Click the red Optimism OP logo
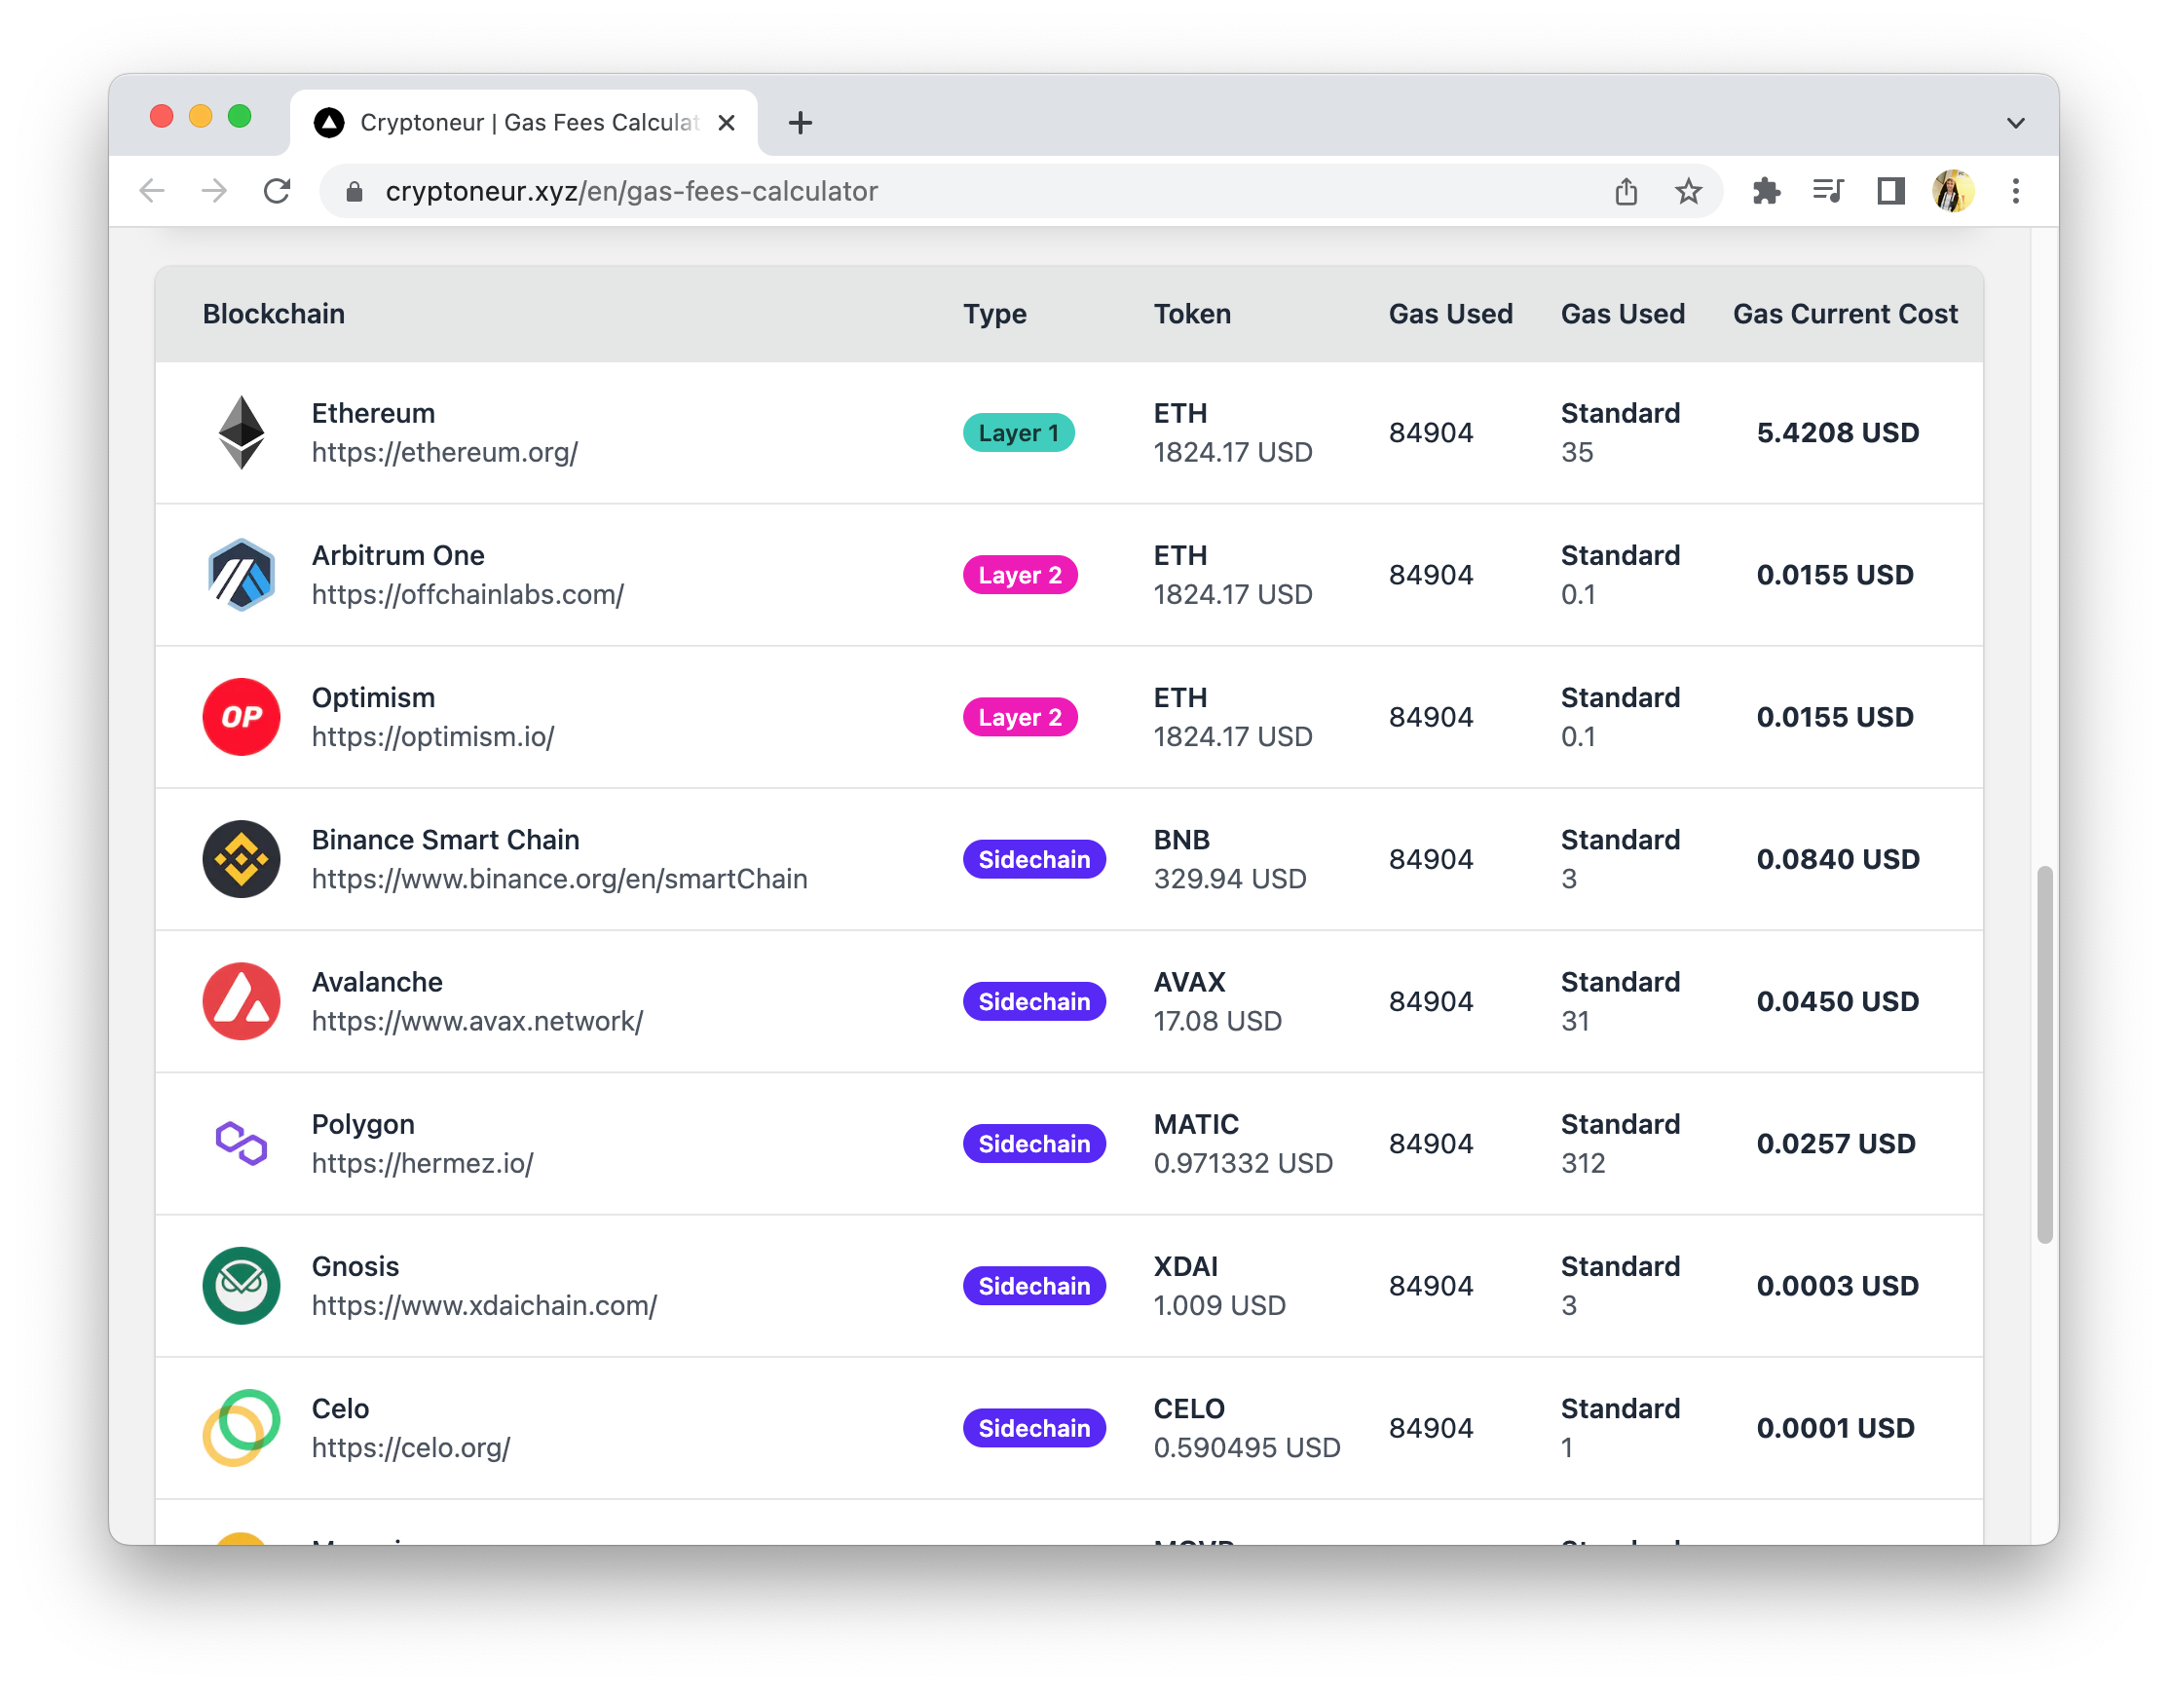This screenshot has width=2168, height=1689. point(242,717)
